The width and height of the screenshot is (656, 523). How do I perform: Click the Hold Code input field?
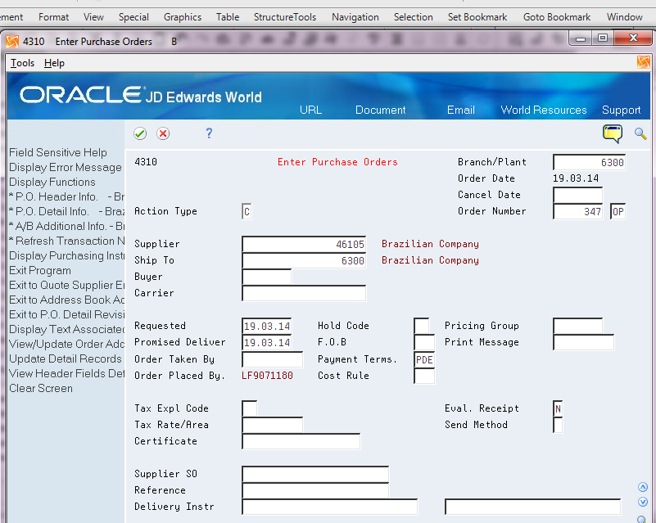[421, 326]
